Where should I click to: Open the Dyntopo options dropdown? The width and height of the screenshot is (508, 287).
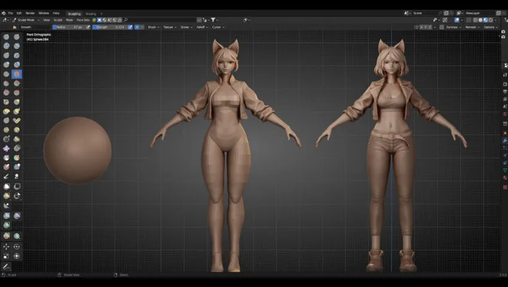[x=454, y=28]
